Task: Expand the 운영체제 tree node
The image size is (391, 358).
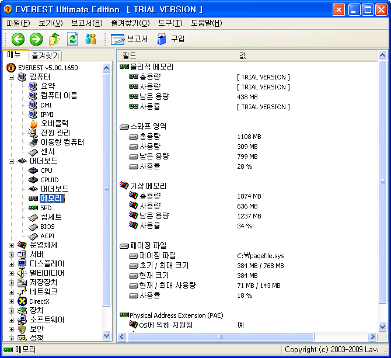Action: [11, 245]
